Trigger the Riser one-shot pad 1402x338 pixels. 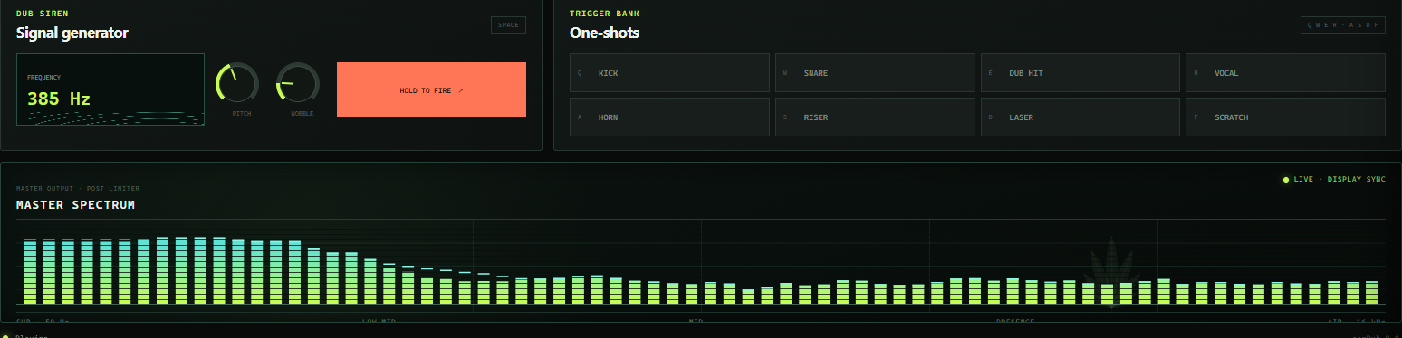pyautogui.click(x=875, y=117)
